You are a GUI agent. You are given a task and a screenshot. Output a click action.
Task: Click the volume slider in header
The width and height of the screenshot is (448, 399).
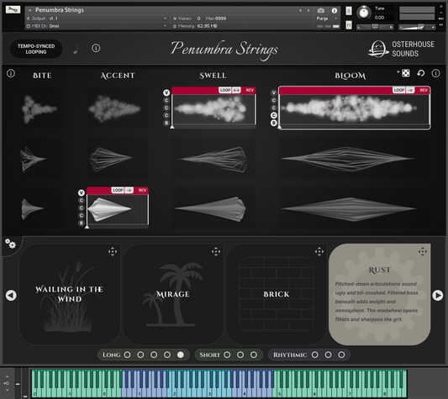click(417, 27)
